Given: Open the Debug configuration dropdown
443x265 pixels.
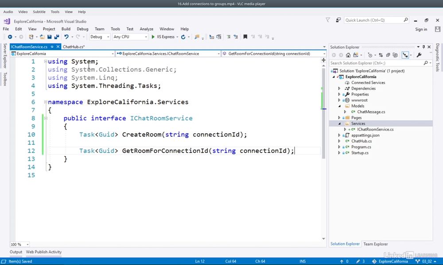Looking at the screenshot, I should pyautogui.click(x=99, y=37).
